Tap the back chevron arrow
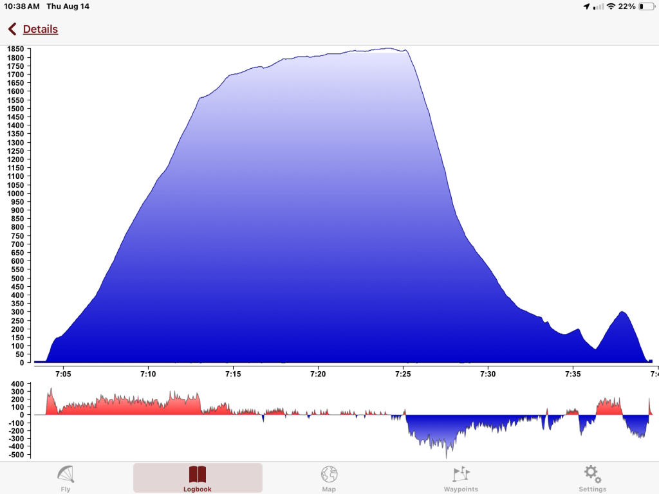659x494 pixels. pos(12,30)
